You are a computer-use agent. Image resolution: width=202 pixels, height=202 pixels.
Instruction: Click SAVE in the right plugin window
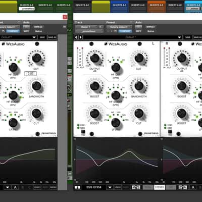click(x=188, y=37)
